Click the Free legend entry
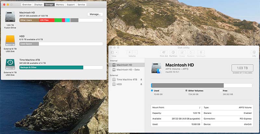 [x=224, y=91]
